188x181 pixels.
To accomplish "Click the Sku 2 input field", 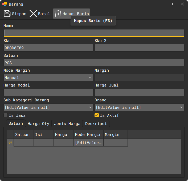I will 139,48.
